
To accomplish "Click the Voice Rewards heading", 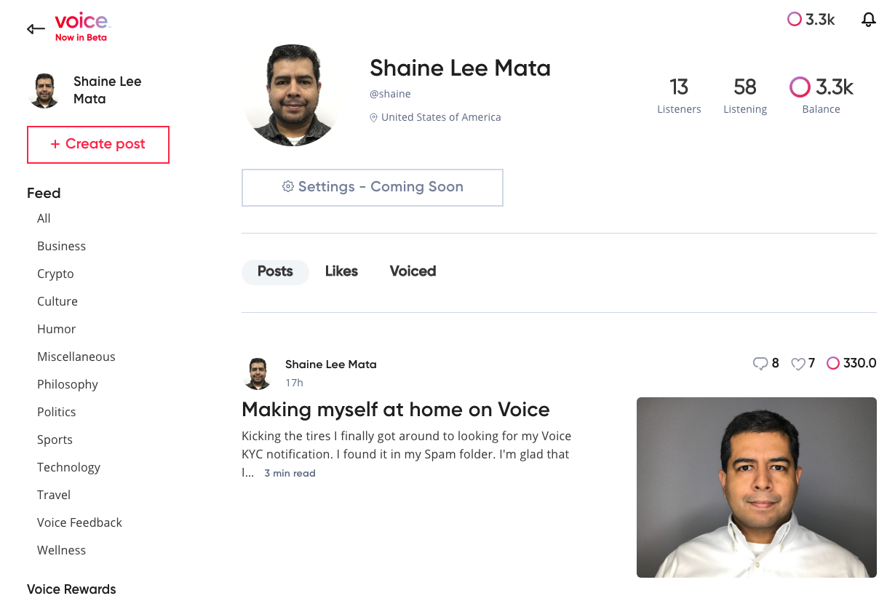I will point(71,589).
